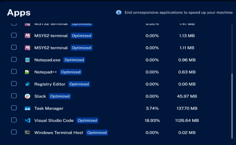The image size is (236, 145).
Task: Click the "Slack" app name
Action: [40, 96]
